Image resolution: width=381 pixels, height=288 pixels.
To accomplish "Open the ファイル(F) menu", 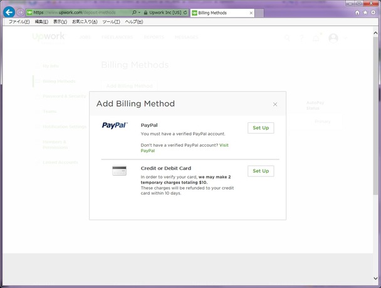I will (19, 22).
